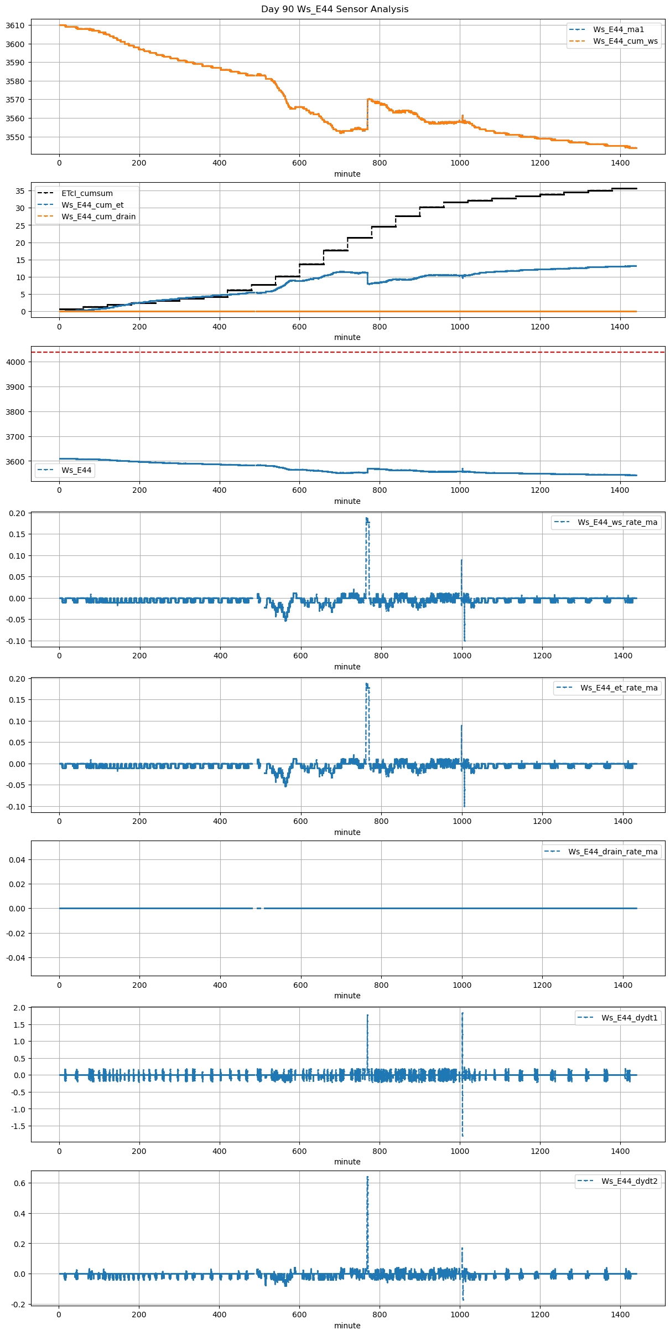Click the orange line sample beside Ws_E44_cum_ws

[x=578, y=42]
